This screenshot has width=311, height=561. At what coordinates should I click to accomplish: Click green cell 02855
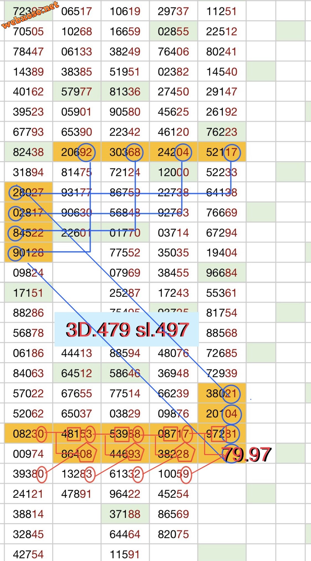(x=173, y=31)
